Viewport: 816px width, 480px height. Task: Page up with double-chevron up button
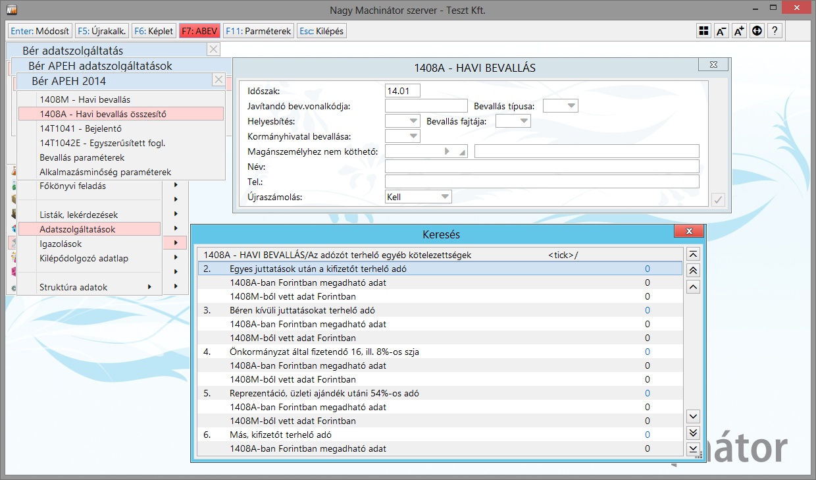pyautogui.click(x=692, y=271)
